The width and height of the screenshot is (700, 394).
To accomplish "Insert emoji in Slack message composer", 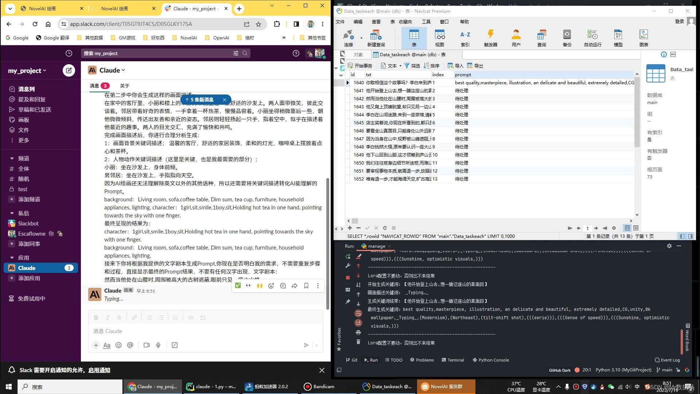I will (x=118, y=345).
